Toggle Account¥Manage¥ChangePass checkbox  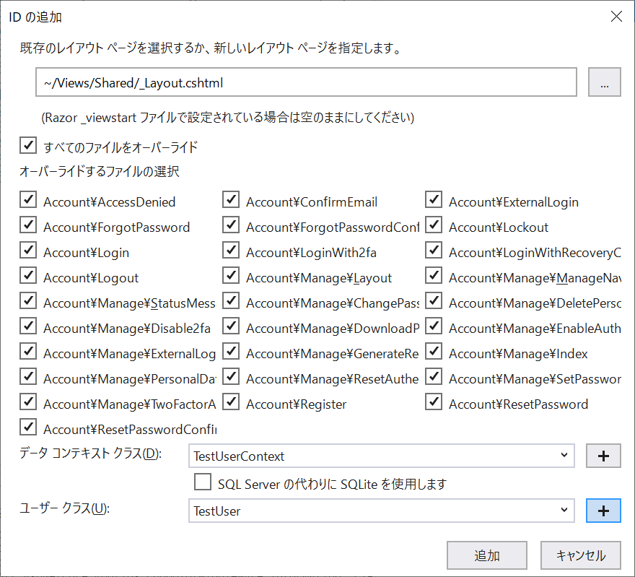[231, 301]
